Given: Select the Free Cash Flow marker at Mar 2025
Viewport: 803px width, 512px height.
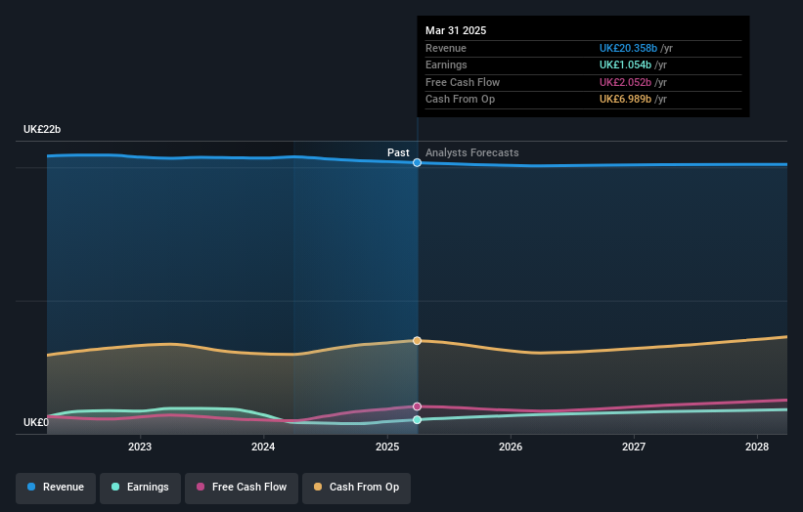Looking at the screenshot, I should pos(418,406).
